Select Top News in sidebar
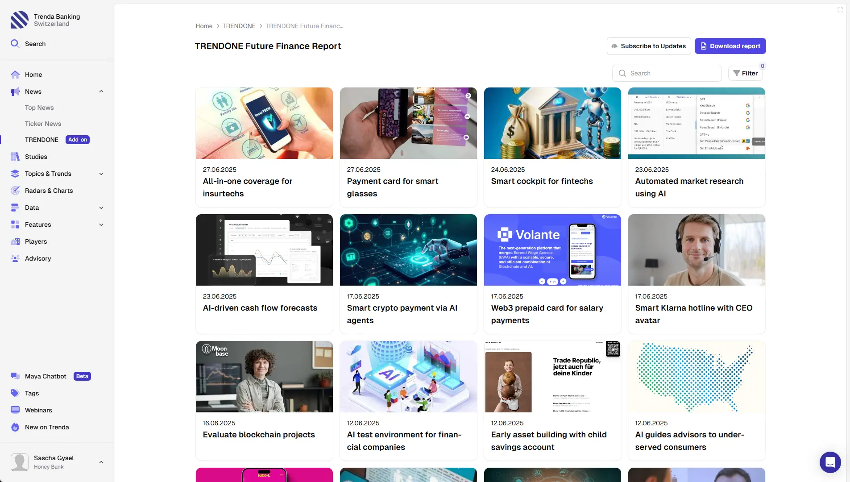 coord(39,108)
